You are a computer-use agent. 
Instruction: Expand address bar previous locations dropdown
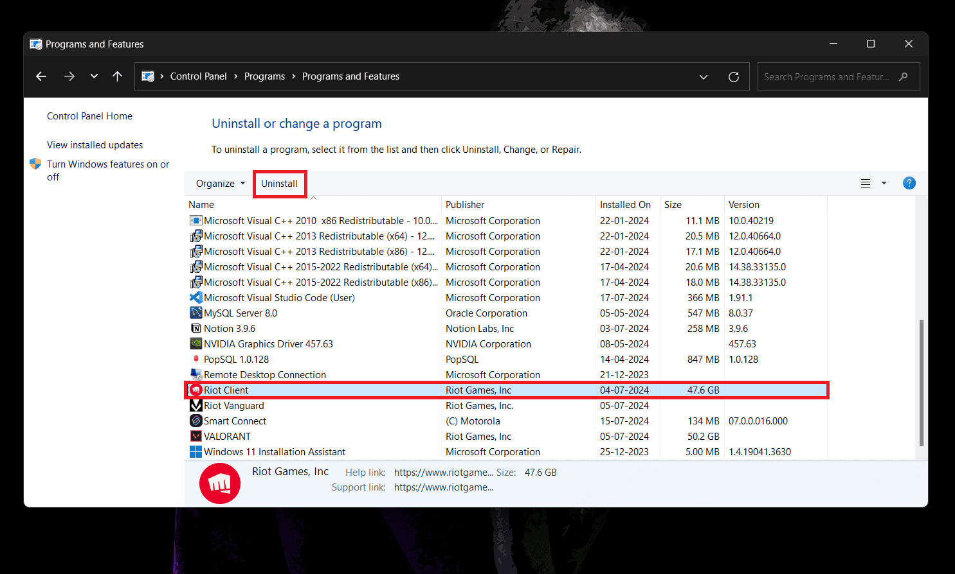click(704, 77)
